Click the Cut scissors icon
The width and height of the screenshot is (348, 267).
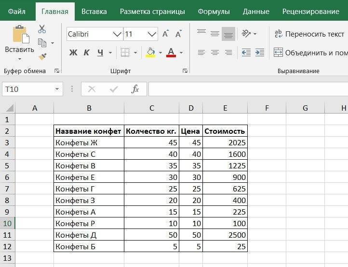[x=42, y=29]
